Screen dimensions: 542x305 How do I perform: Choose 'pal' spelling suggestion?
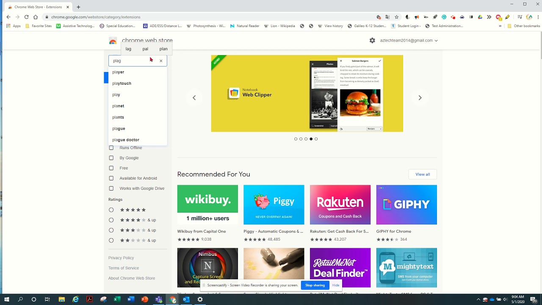pos(145,49)
